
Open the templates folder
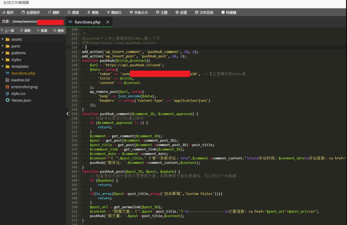[20, 67]
